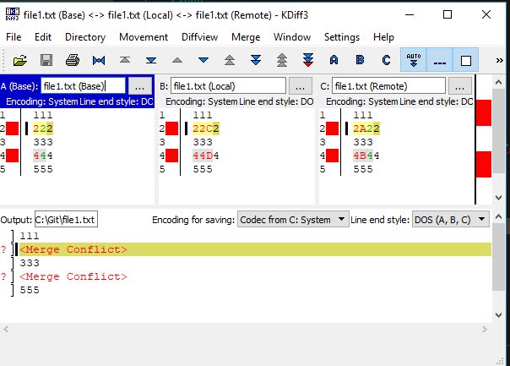This screenshot has width=510, height=366.
Task: Click line '2A22' in pane C
Action: coord(366,128)
